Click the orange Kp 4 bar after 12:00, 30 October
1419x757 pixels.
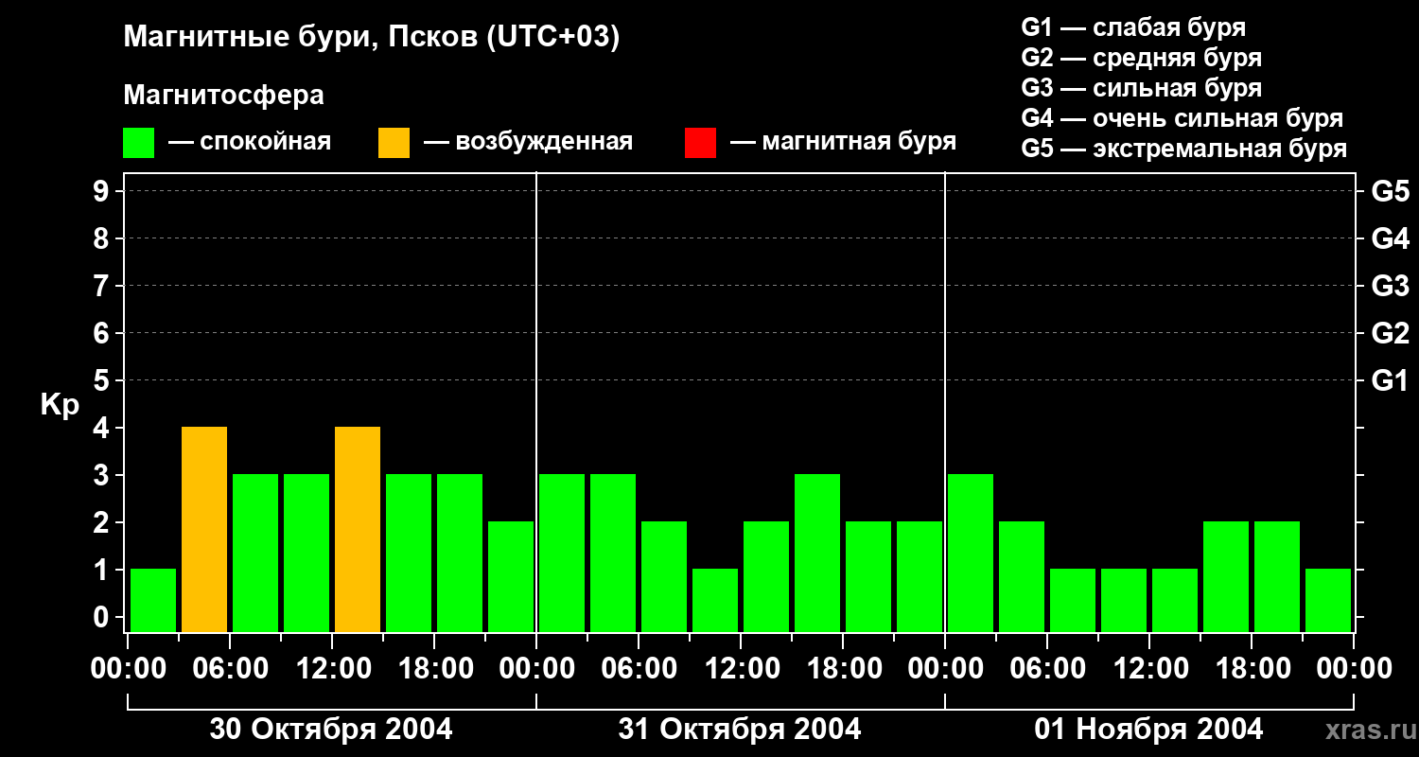tap(358, 529)
